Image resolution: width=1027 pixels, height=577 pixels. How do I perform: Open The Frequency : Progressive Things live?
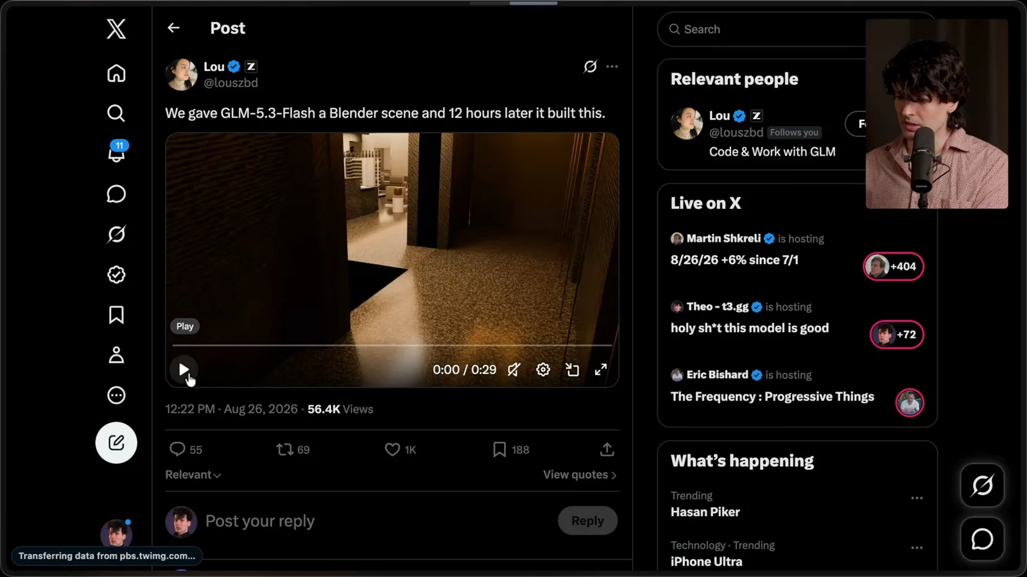click(x=772, y=396)
